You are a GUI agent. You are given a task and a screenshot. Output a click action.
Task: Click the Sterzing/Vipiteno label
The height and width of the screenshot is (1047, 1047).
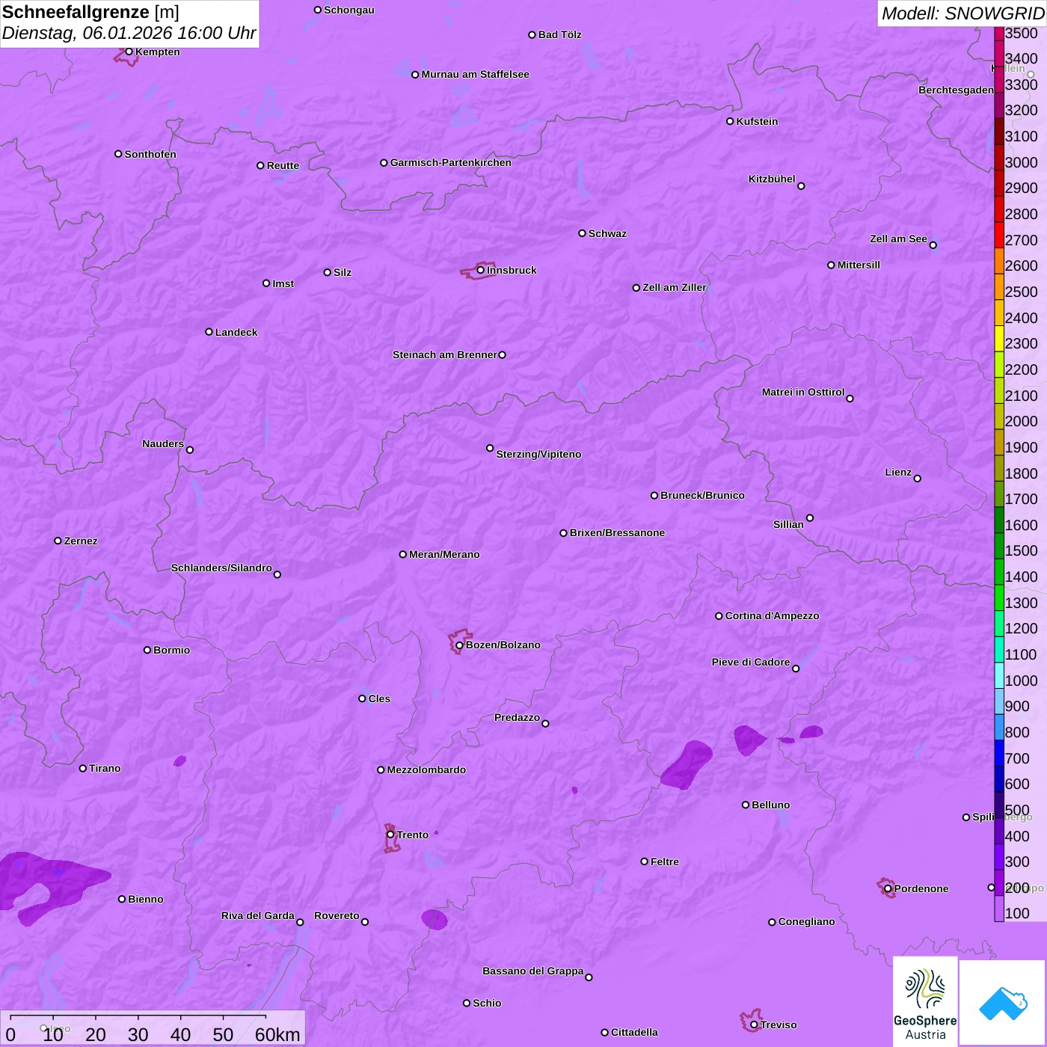538,454
